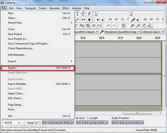Click the microphone icon beside input device
167x133 pixels.
click(x=102, y=32)
